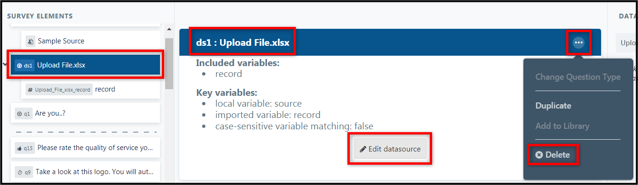
Task: Collapse the chevron beside ds1 item
Action: [4, 65]
